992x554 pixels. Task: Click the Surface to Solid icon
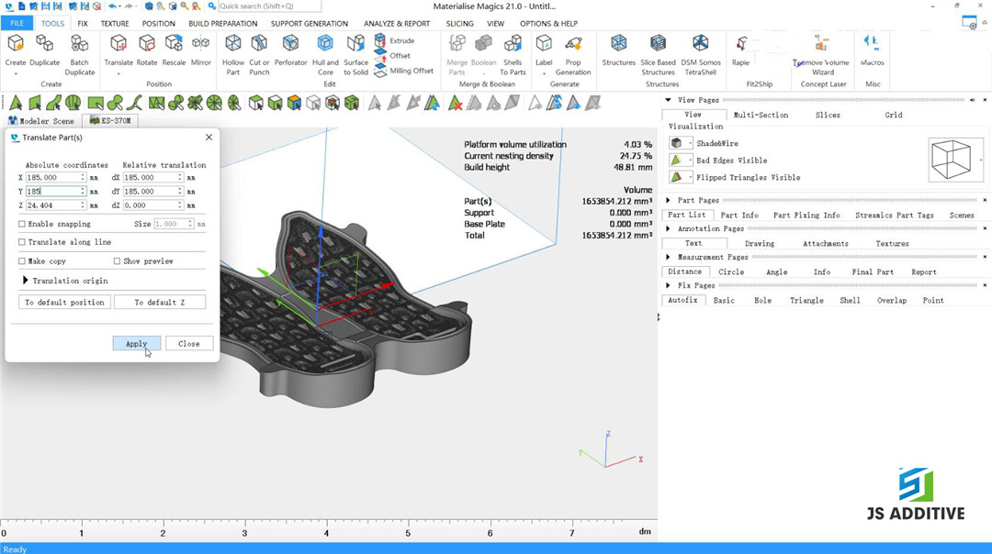355,45
